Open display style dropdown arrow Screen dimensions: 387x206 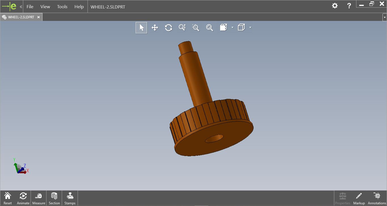232,27
